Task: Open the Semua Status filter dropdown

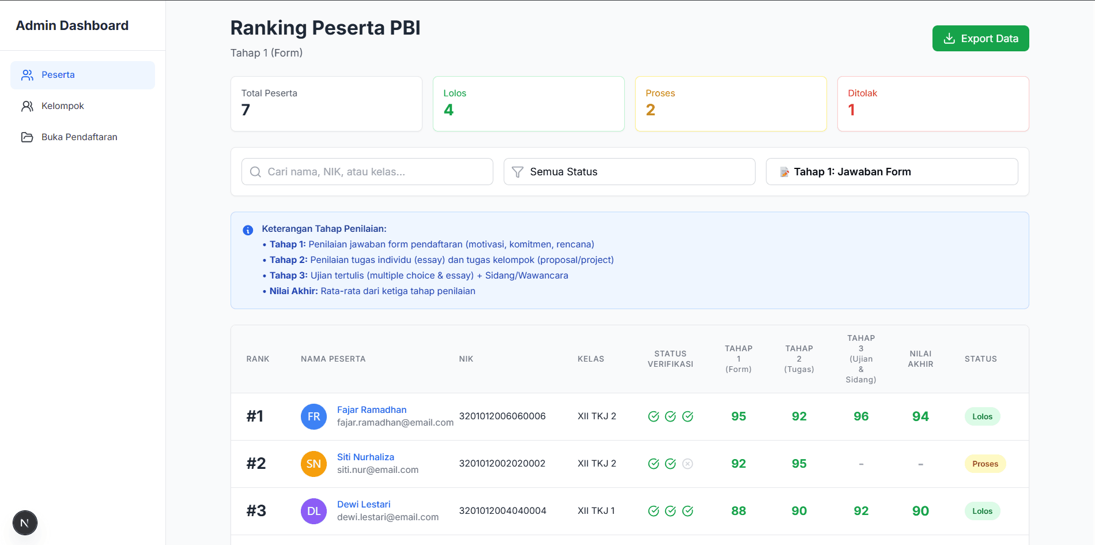Action: [x=629, y=172]
